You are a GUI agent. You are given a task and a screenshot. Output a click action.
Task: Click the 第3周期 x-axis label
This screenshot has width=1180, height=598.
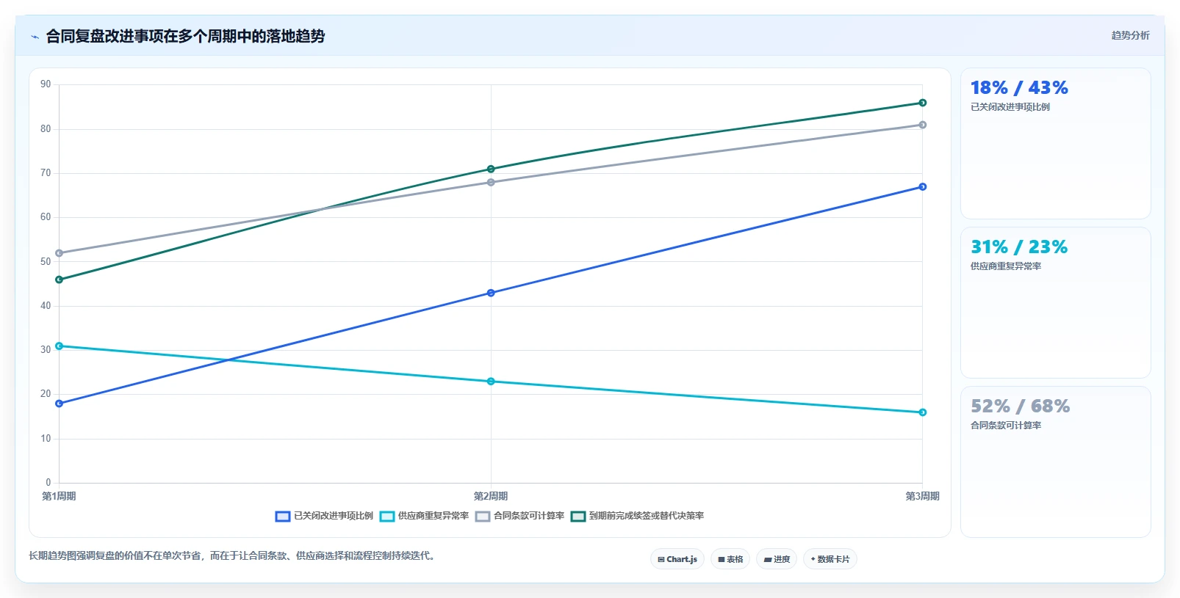point(922,496)
